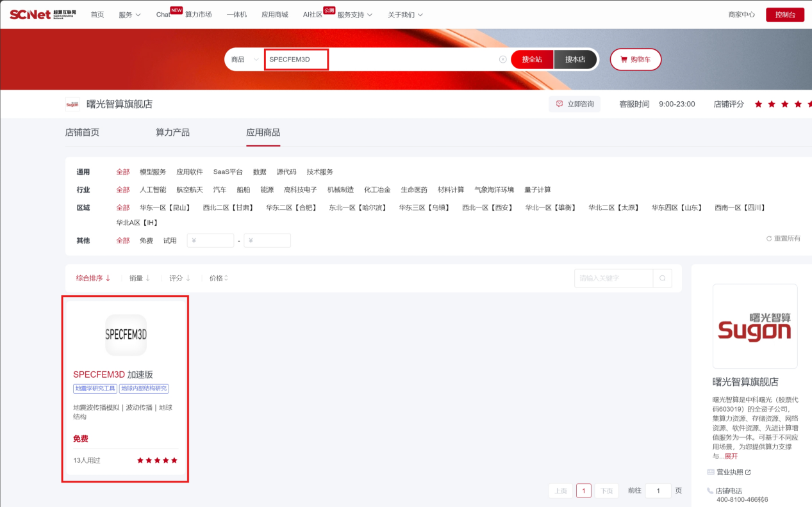The width and height of the screenshot is (812, 507).
Task: Filter by 人工智能 industry
Action: (x=153, y=190)
